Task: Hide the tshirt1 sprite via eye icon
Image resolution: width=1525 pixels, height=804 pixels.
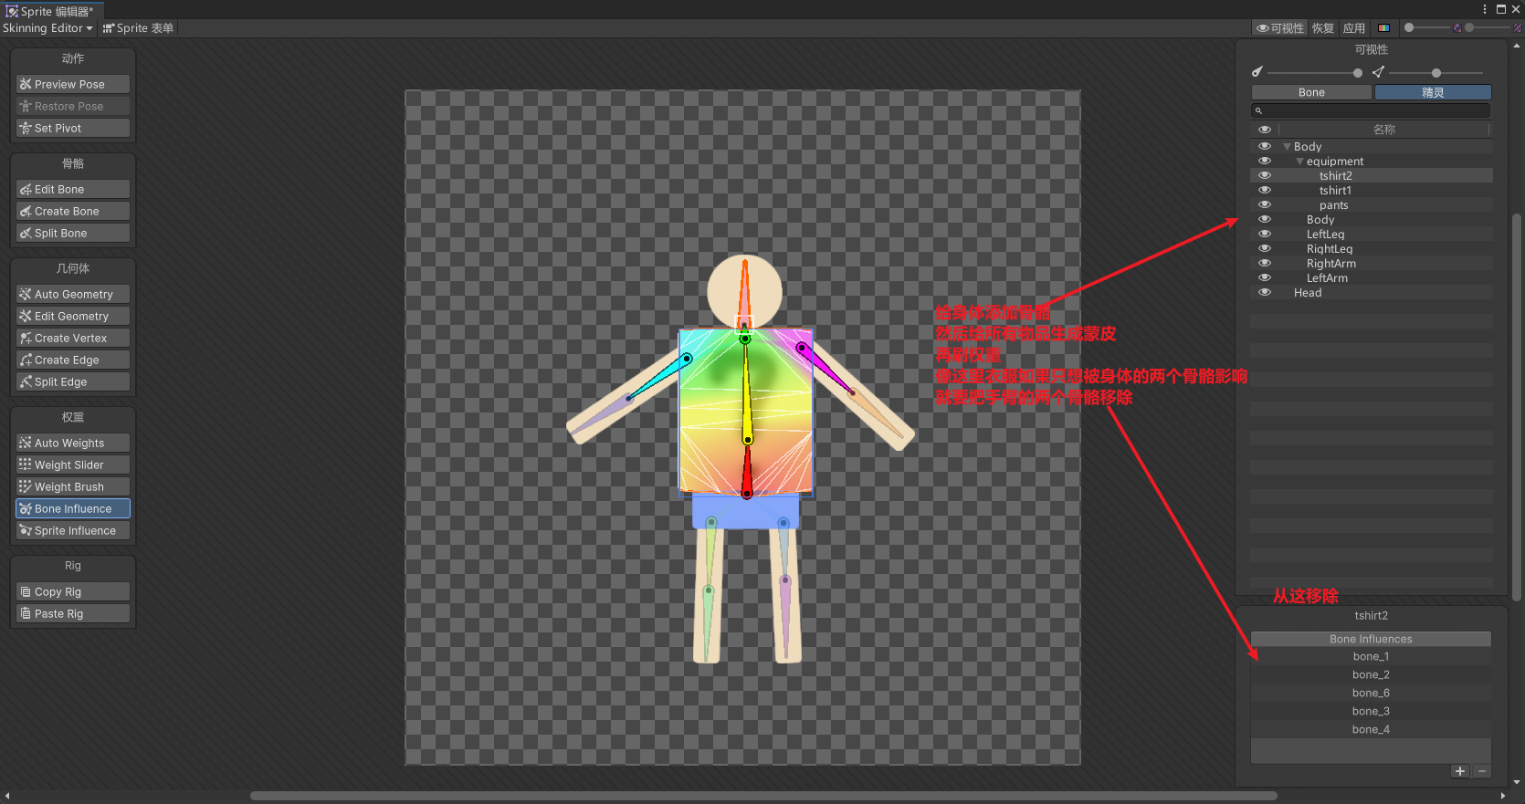Action: pyautogui.click(x=1265, y=190)
